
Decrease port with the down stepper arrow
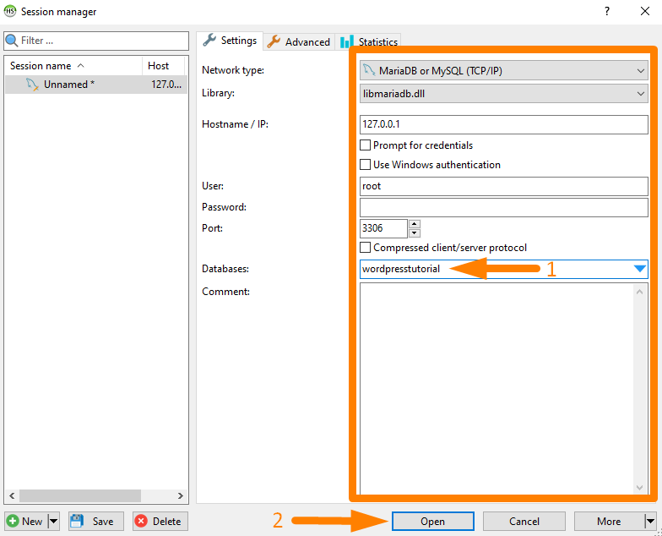click(415, 233)
